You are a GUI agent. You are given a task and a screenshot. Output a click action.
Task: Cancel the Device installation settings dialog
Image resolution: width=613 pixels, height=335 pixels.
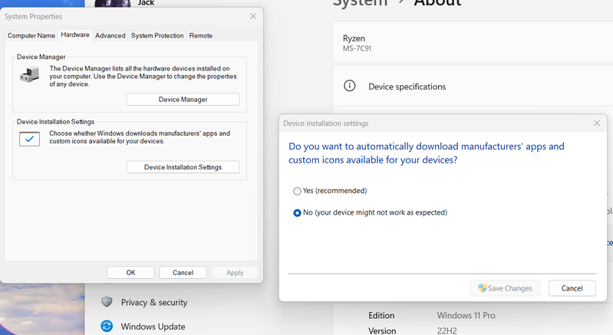(572, 288)
